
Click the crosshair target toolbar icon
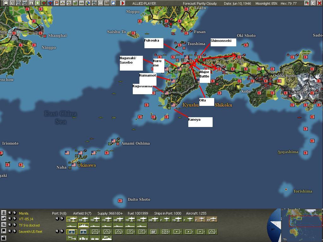(94, 3)
